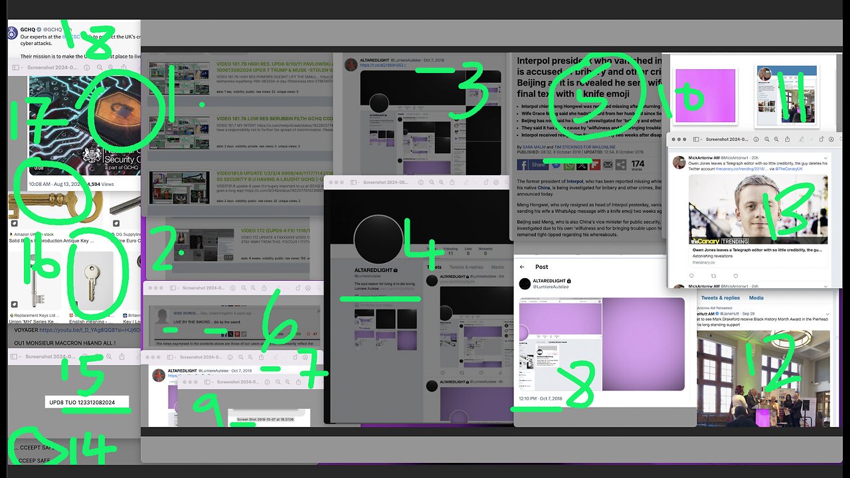Share Interpol article on X icon
This screenshot has width=850, height=478.
click(x=582, y=165)
